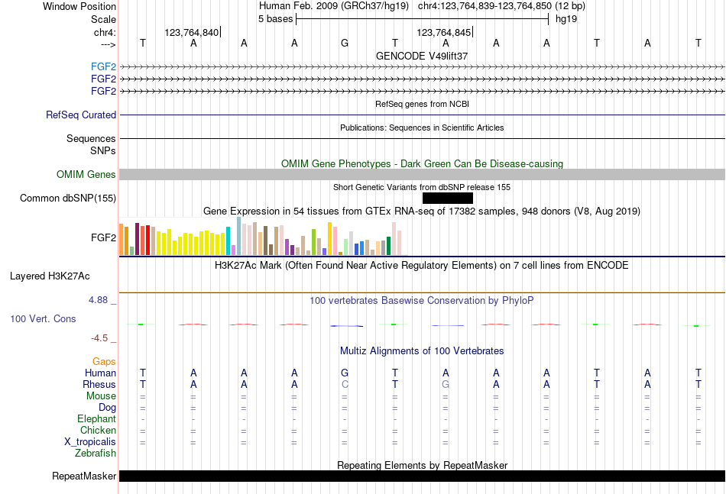Click the Common dbSNP(155) label
Viewport: 726px width, 494px height.
67,198
